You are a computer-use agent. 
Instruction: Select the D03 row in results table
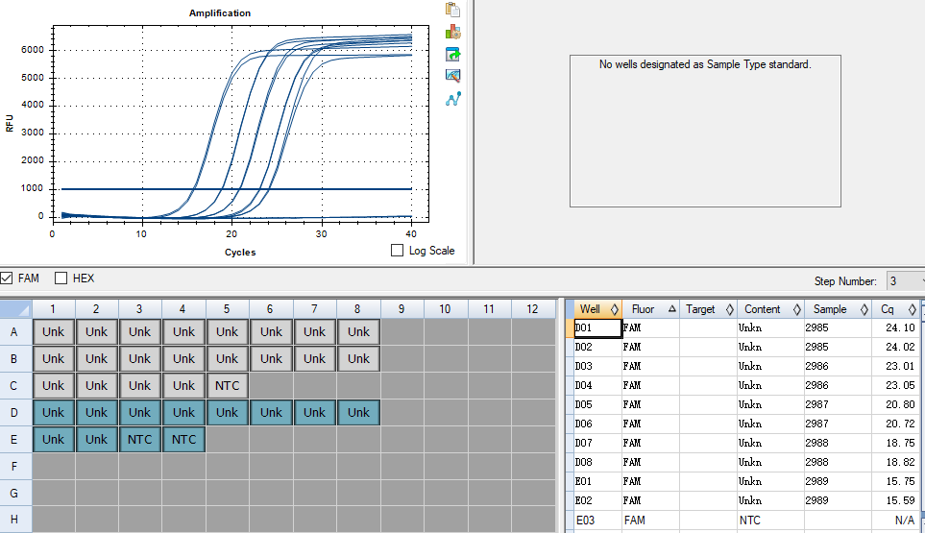pyautogui.click(x=746, y=366)
